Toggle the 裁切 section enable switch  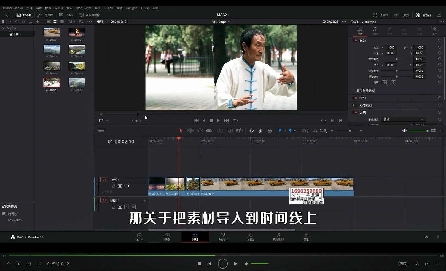coord(355,98)
